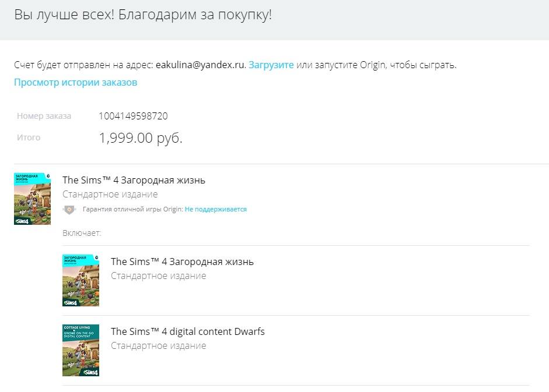Image resolution: width=549 pixels, height=392 pixels.
Task: Click the text "или запустите Origin, чтобы сыграть."
Action: tap(376, 65)
